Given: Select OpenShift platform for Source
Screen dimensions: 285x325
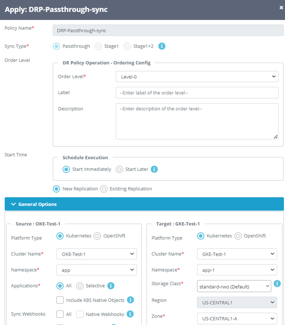Looking at the screenshot, I should click(x=97, y=236).
